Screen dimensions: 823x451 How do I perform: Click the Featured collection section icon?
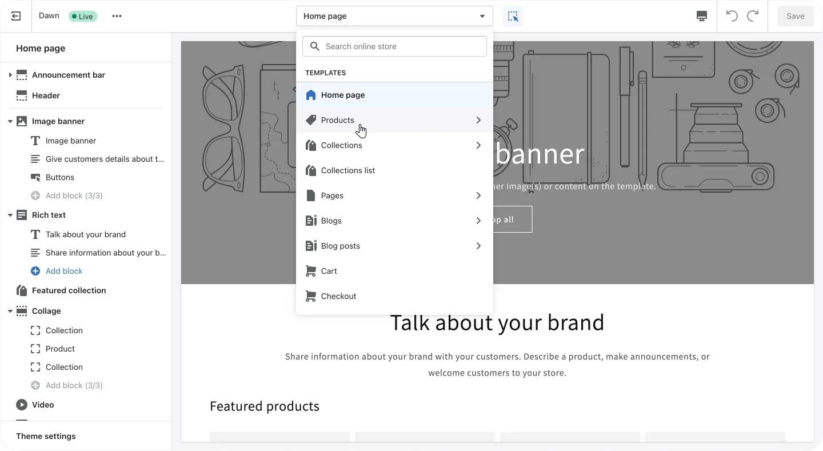pyautogui.click(x=22, y=290)
